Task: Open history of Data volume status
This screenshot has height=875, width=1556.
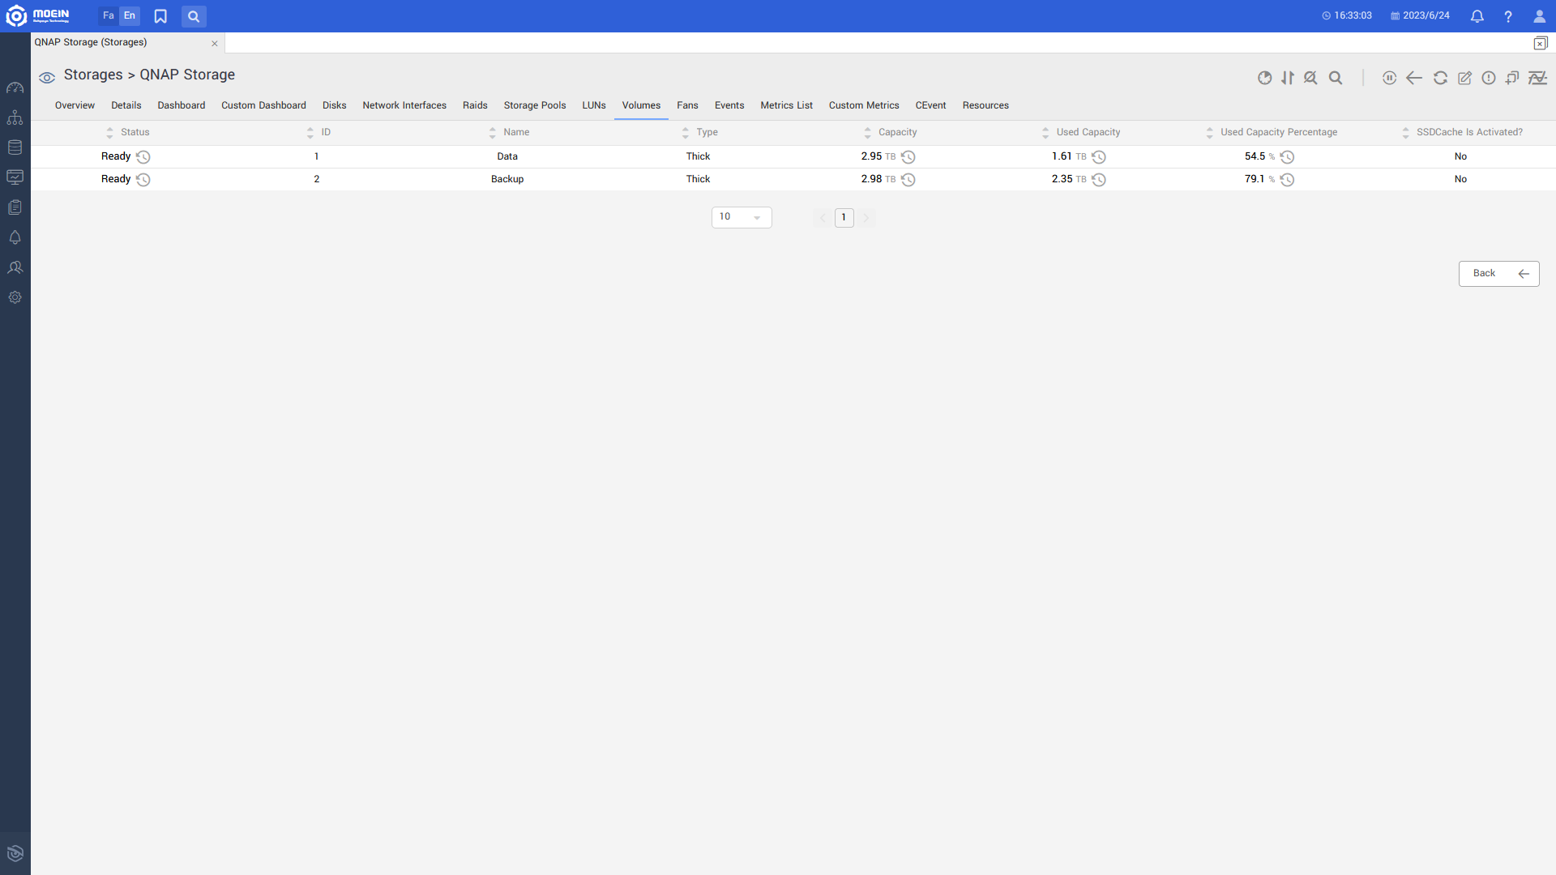Action: pyautogui.click(x=143, y=157)
